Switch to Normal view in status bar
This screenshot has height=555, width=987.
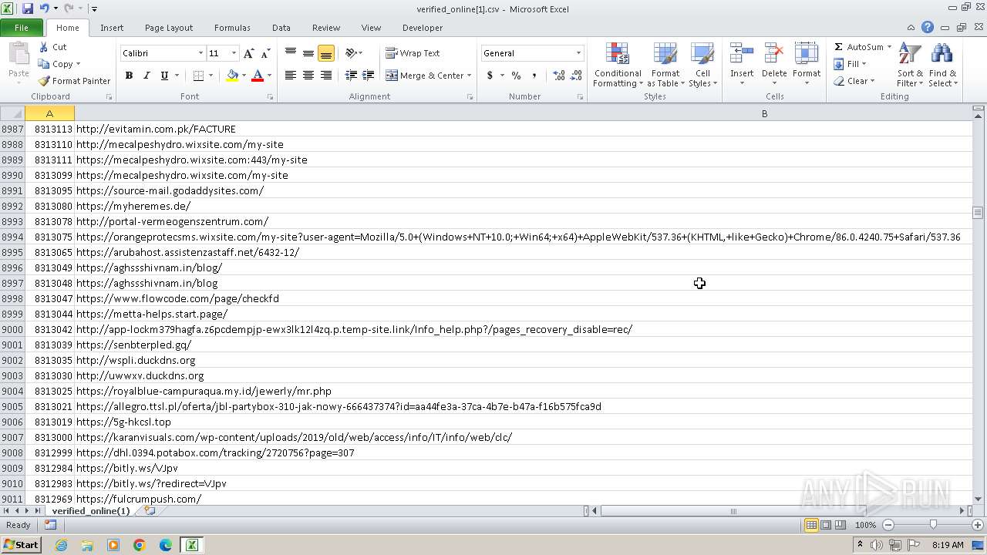point(811,525)
